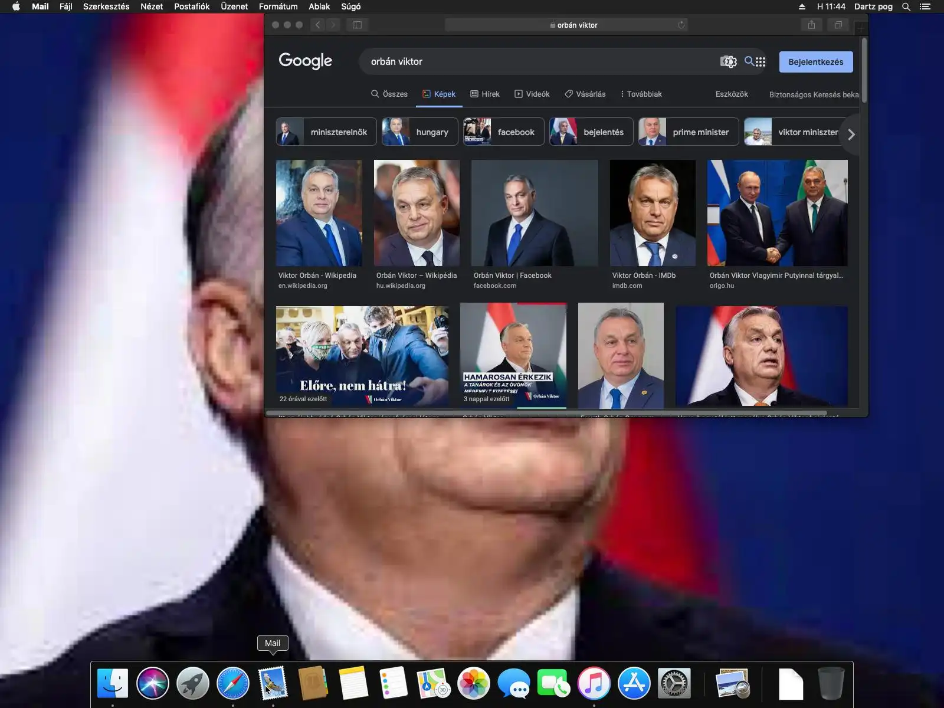The width and height of the screenshot is (944, 708).
Task: Click the Safari address bar
Action: [x=566, y=25]
